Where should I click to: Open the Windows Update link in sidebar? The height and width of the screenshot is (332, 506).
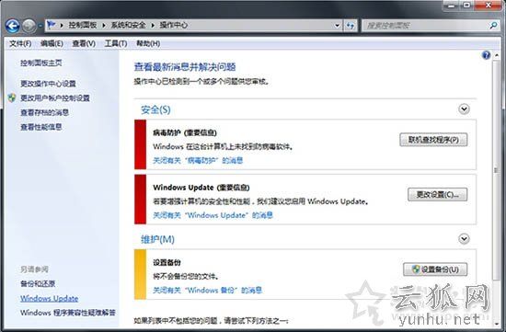coord(50,299)
